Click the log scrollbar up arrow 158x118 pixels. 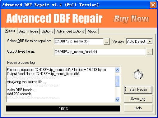(x=117, y=70)
